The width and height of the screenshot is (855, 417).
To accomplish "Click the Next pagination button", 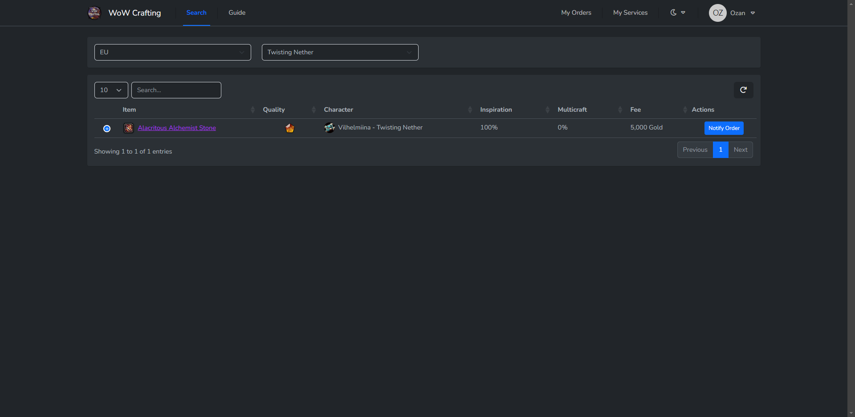I will coord(741,150).
